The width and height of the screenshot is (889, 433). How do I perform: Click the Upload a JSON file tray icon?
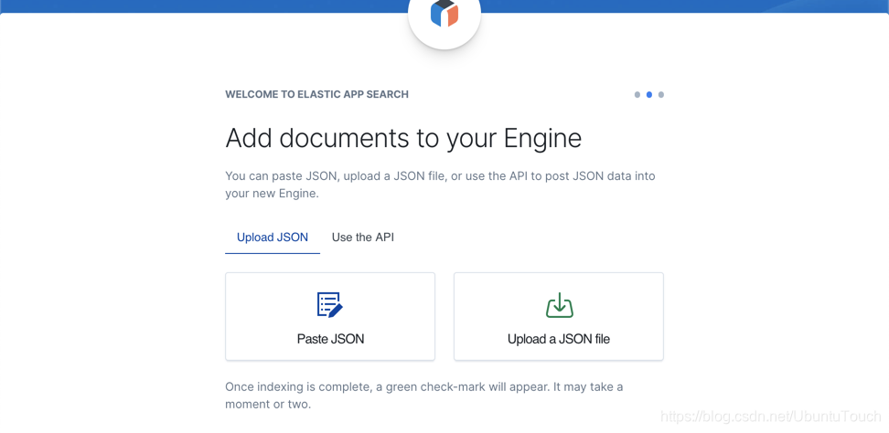tap(559, 305)
